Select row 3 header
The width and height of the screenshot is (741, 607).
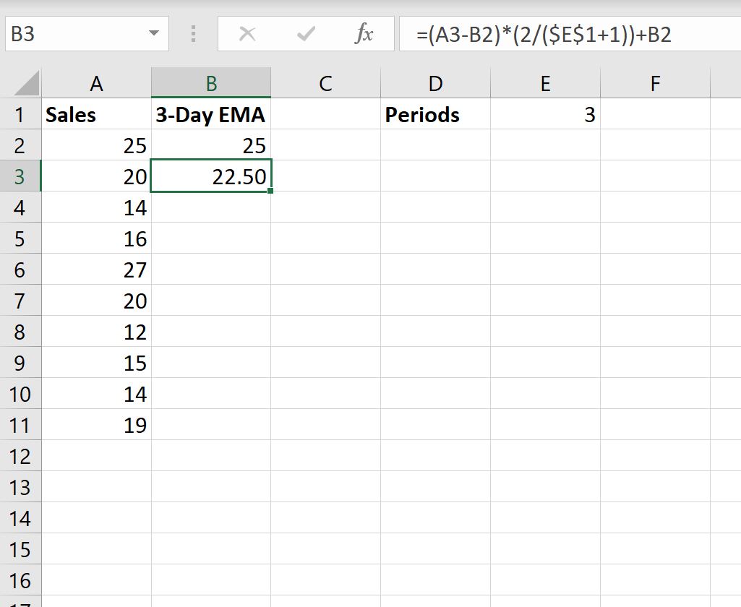click(20, 176)
